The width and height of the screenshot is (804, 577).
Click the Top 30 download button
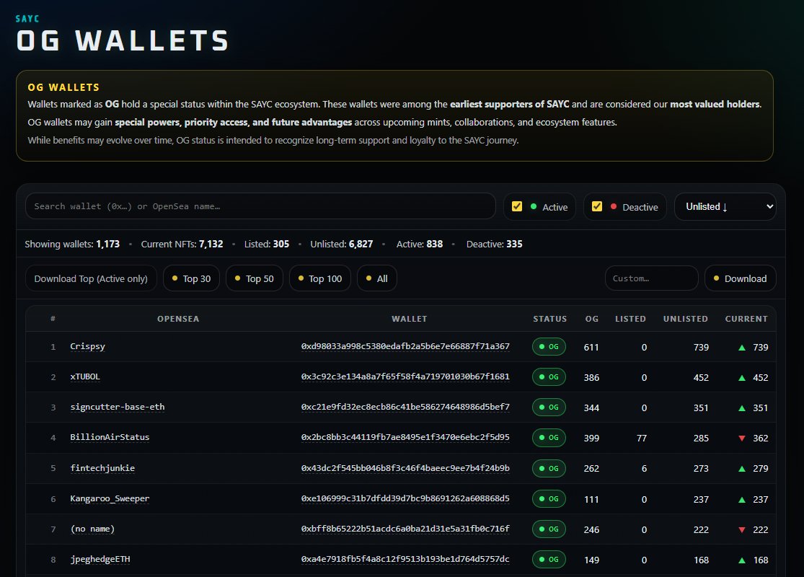(x=191, y=278)
